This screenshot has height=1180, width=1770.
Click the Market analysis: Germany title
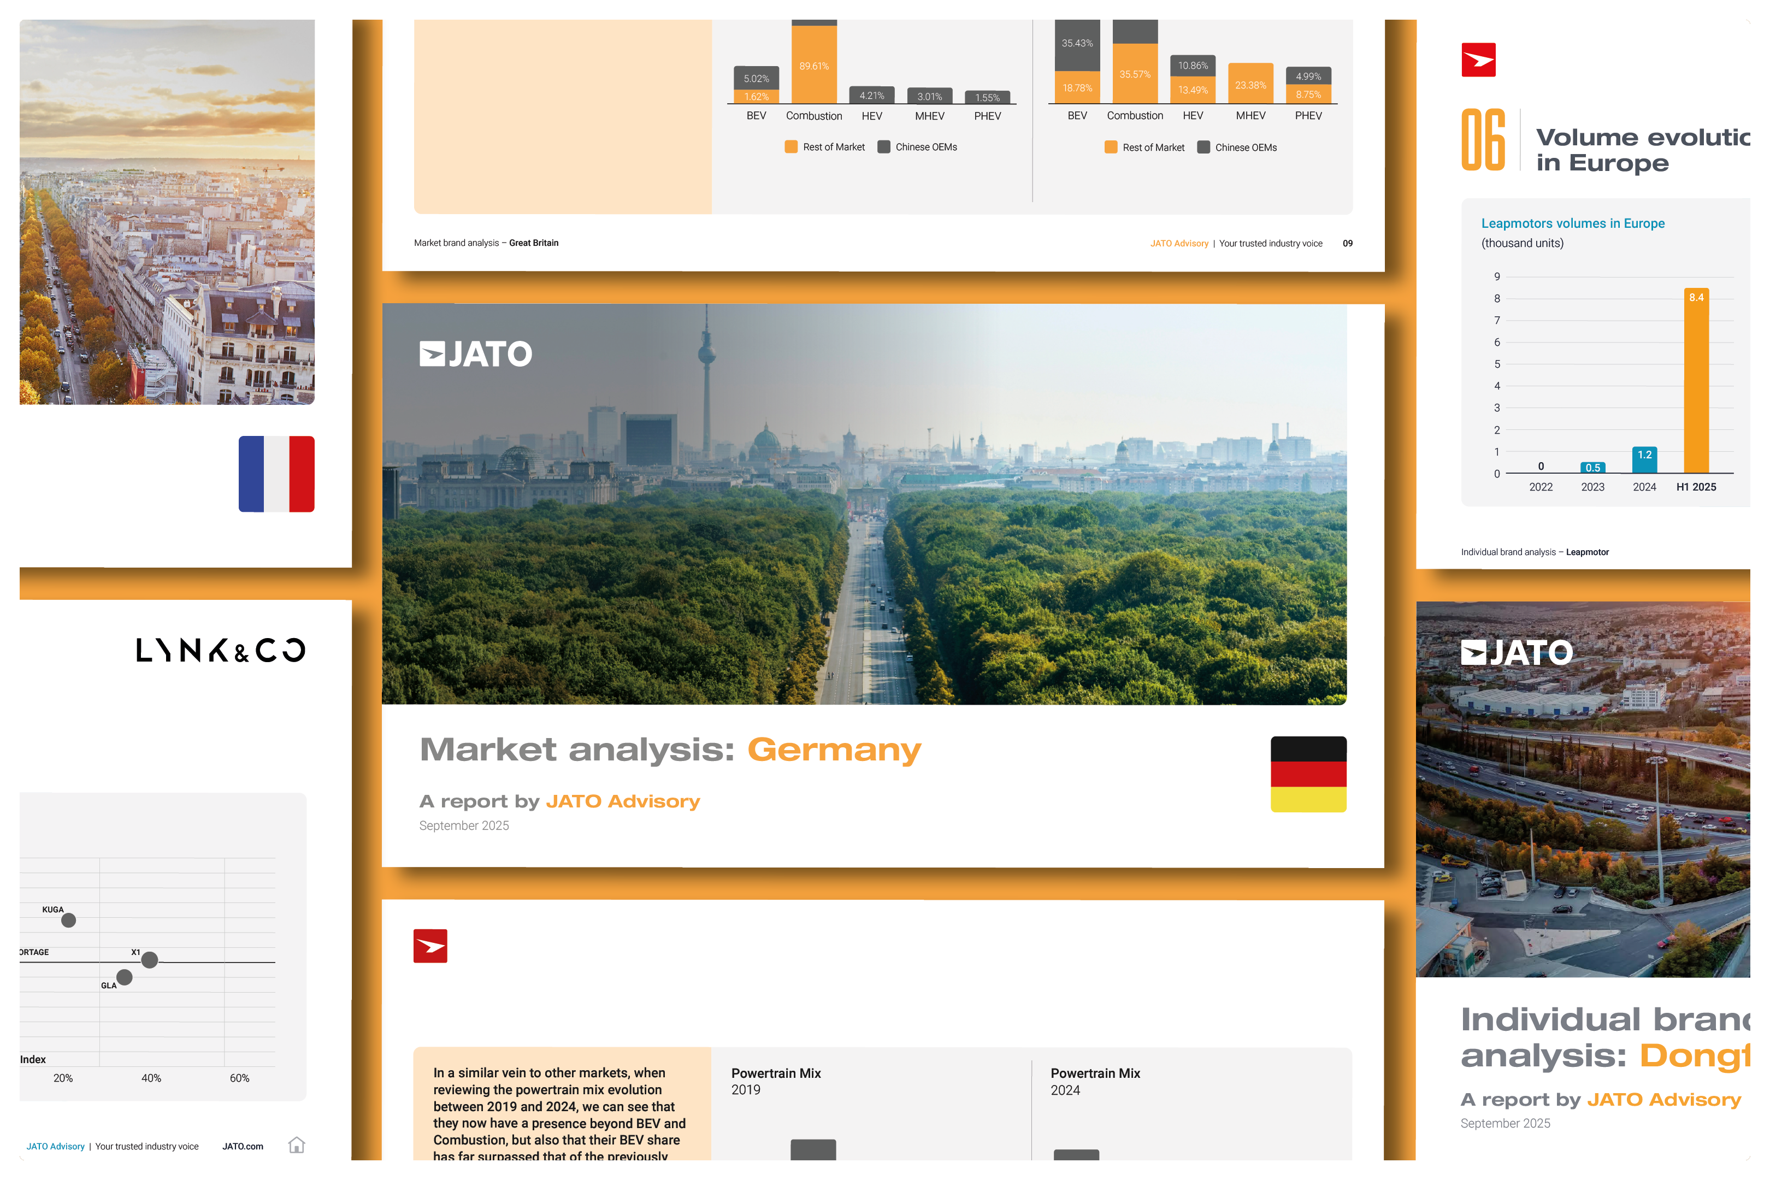[x=670, y=750]
